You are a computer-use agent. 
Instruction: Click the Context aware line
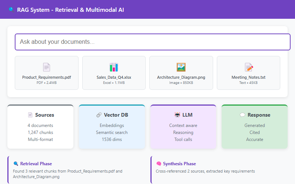click(183, 125)
